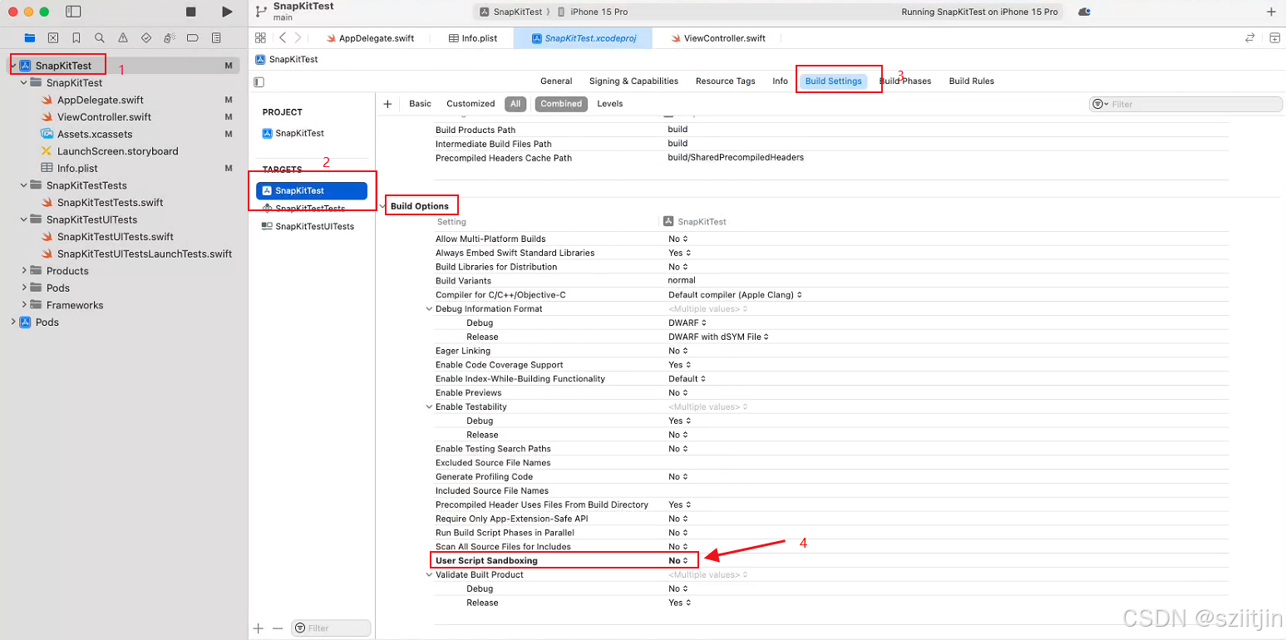Open the breakpoint navigator tag icon
Screen dimensions: 1286x640
[x=193, y=37]
